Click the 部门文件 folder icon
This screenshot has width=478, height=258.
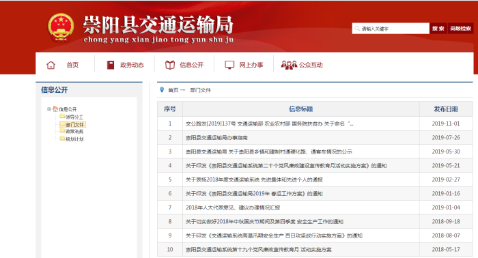coord(62,124)
